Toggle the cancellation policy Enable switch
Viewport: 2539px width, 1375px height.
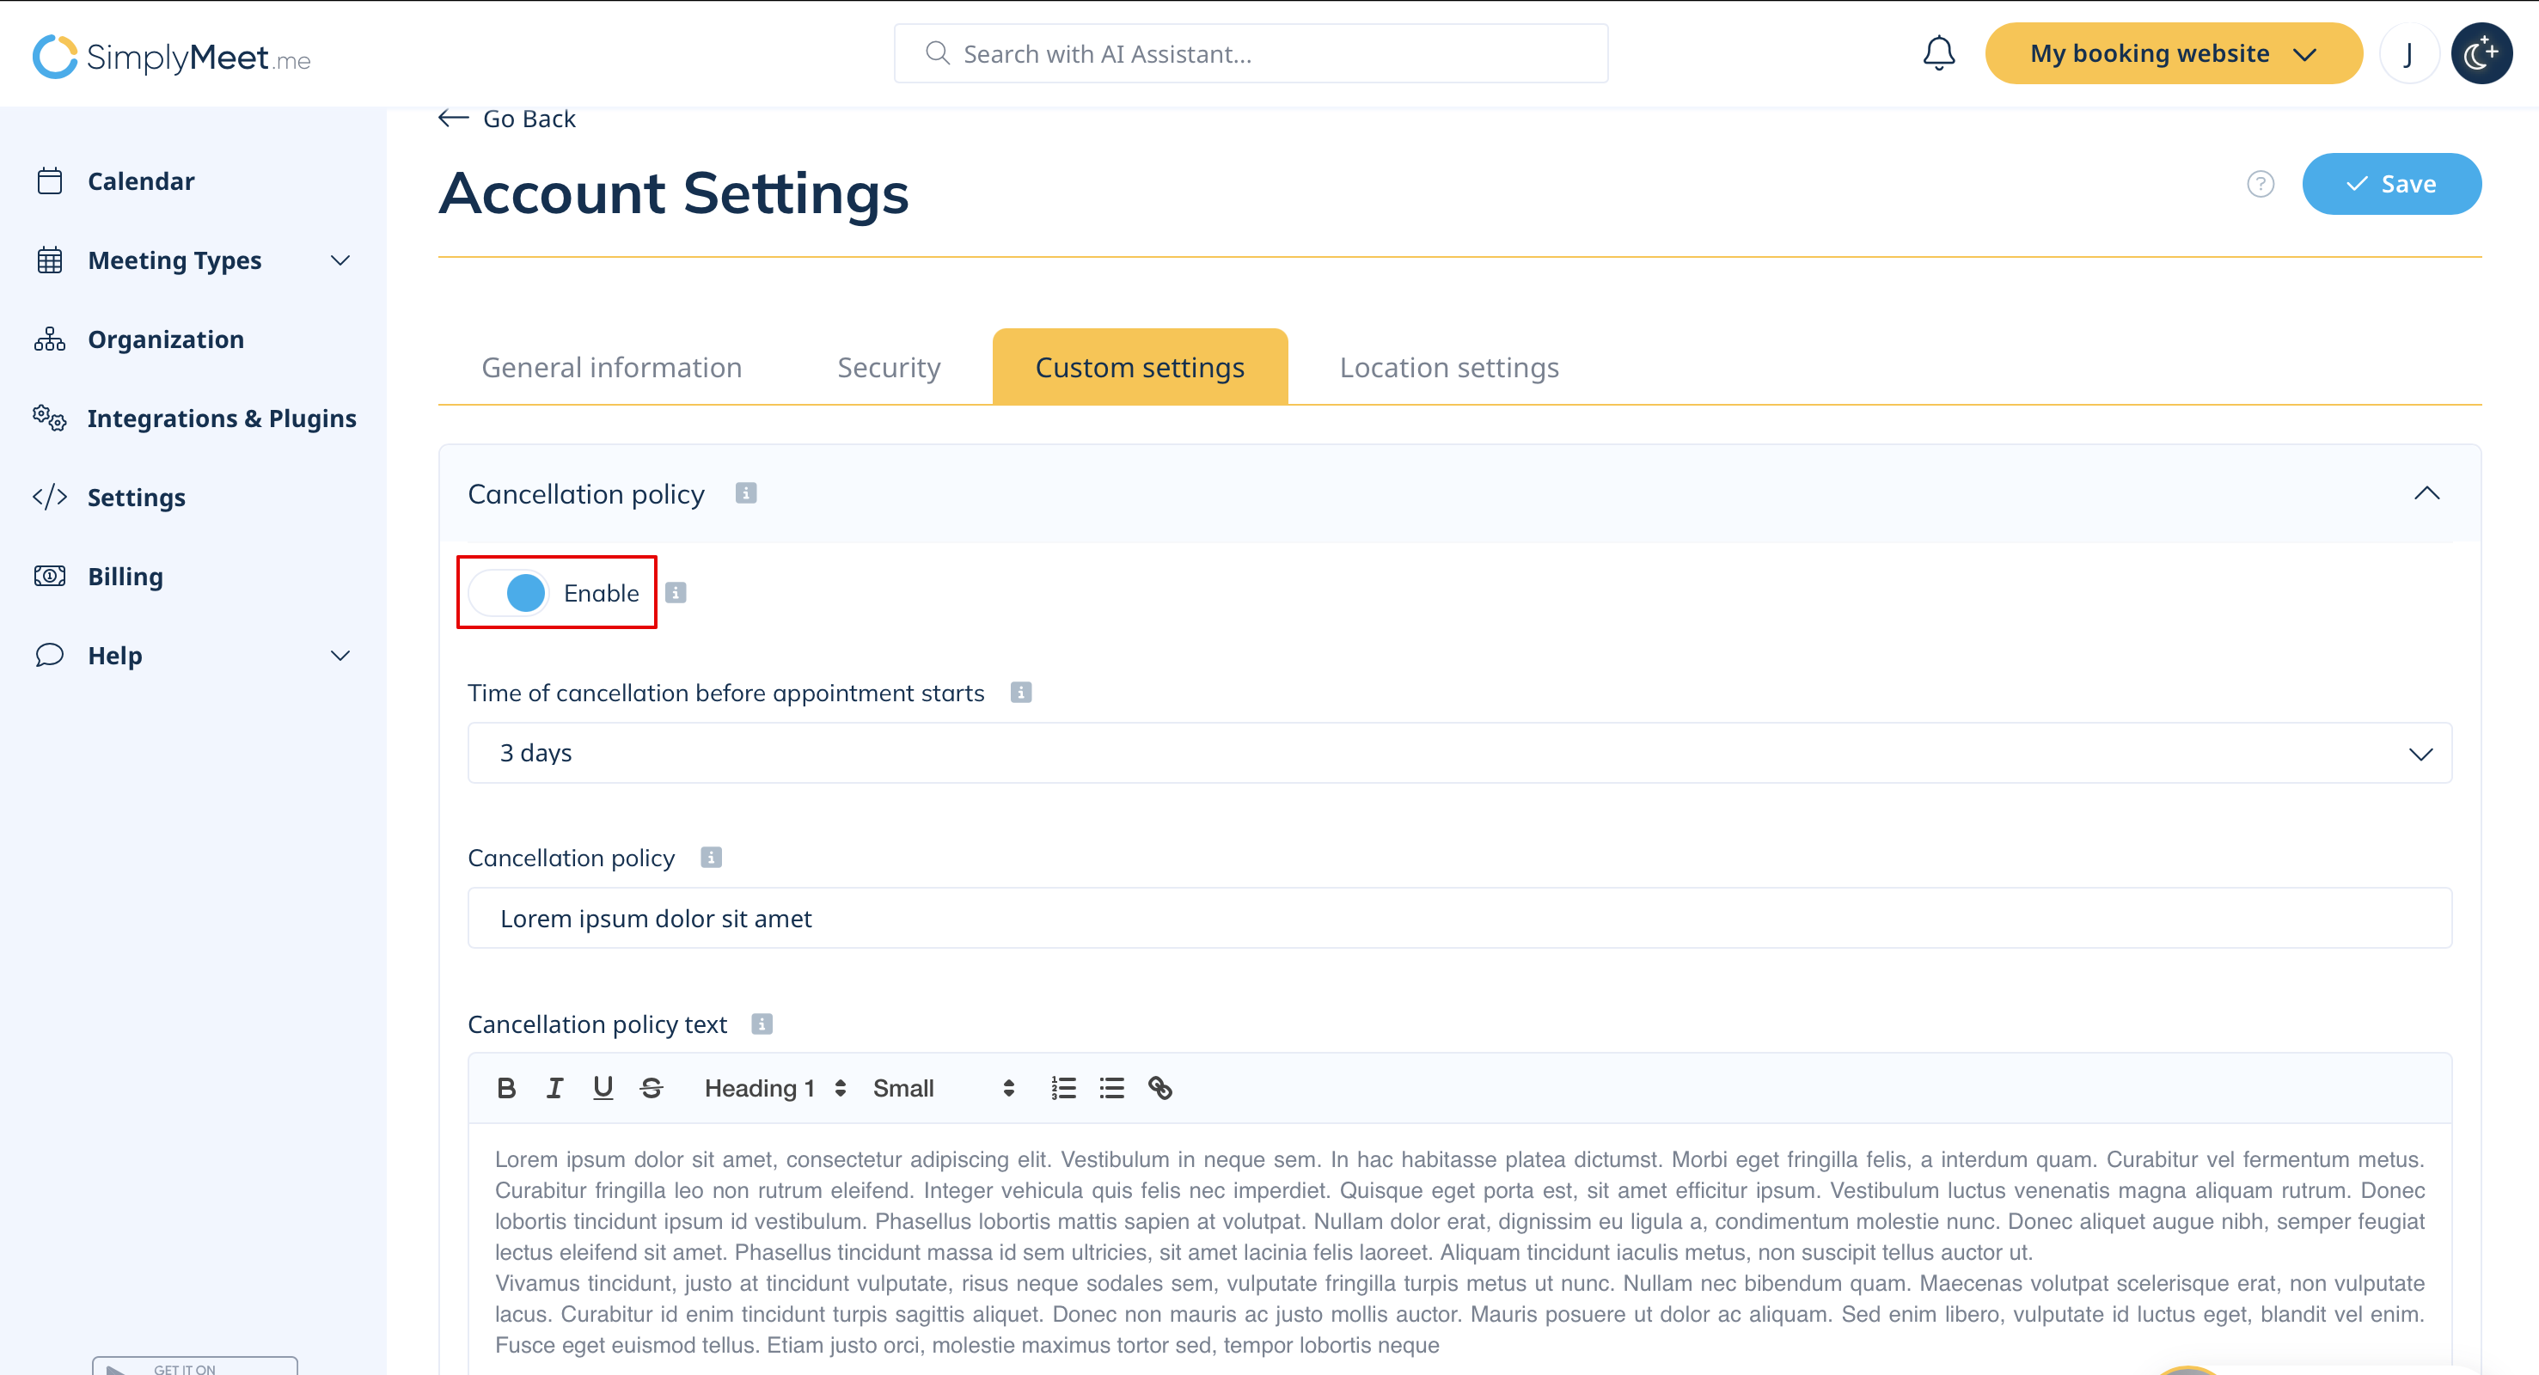[x=510, y=593]
